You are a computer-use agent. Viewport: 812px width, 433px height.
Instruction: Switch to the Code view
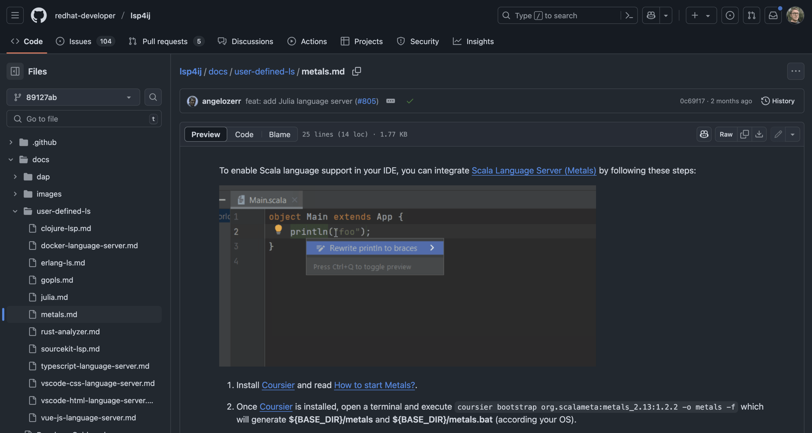pyautogui.click(x=244, y=134)
